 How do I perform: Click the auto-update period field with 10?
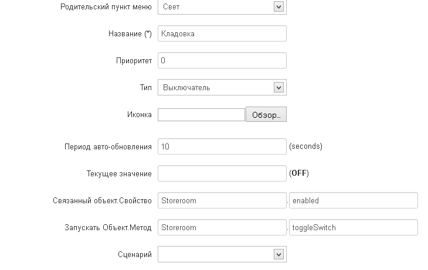[222, 146]
